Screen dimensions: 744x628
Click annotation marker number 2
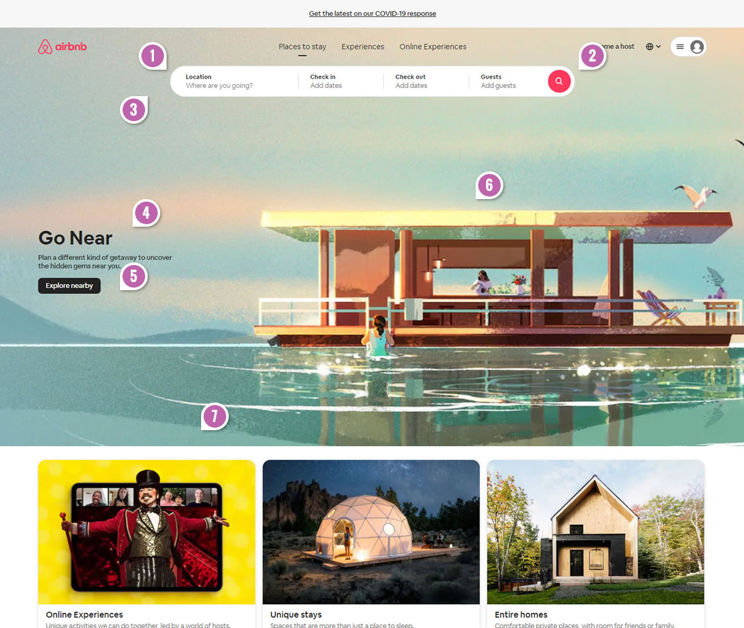pos(592,56)
